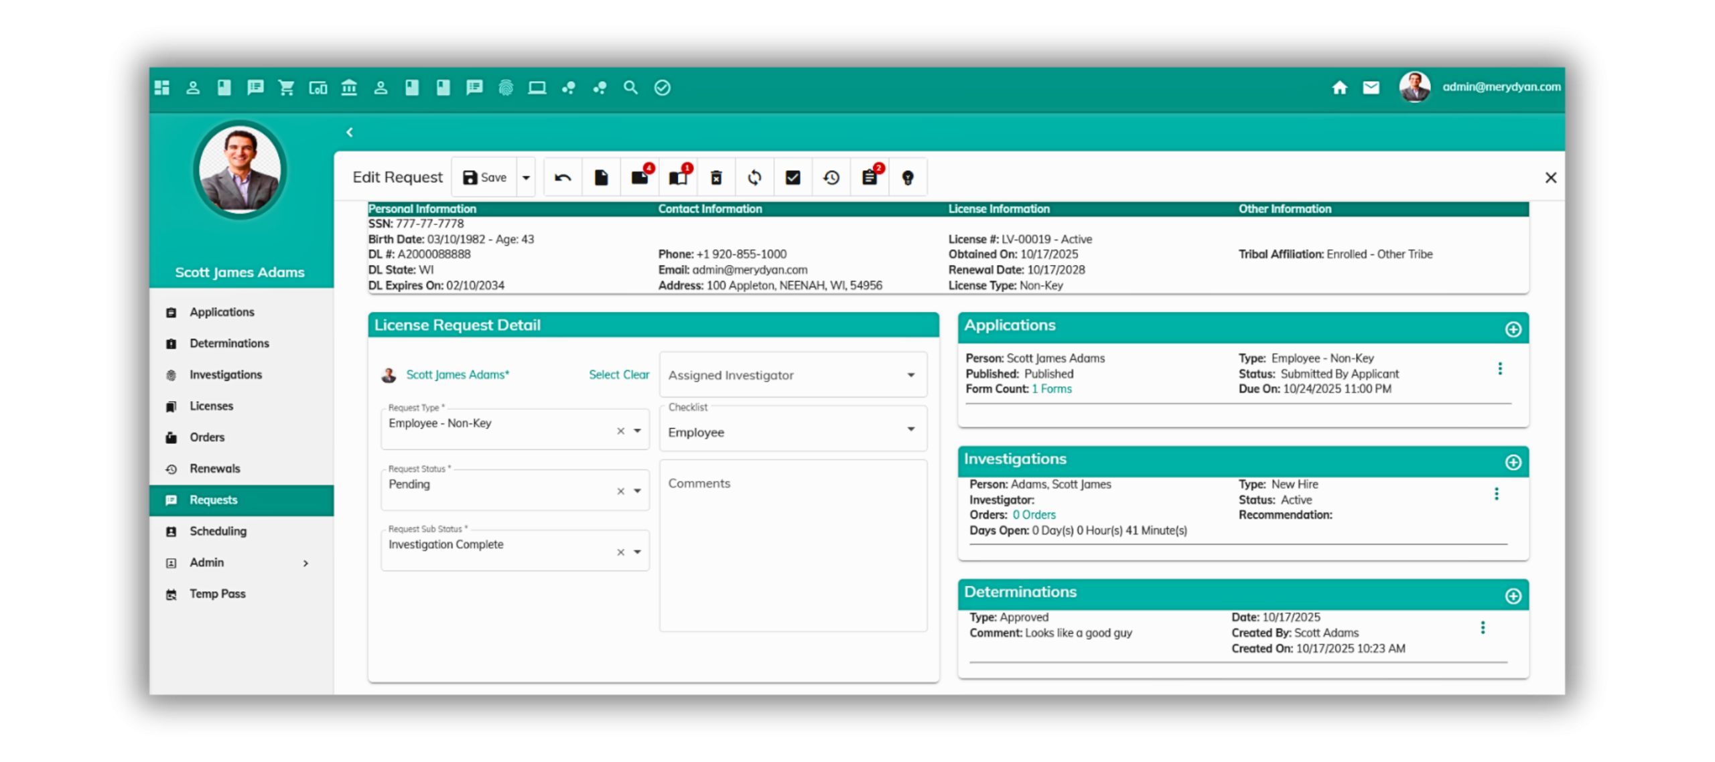1715x762 pixels.
Task: Click the undo arrow toolbar icon
Action: [563, 177]
